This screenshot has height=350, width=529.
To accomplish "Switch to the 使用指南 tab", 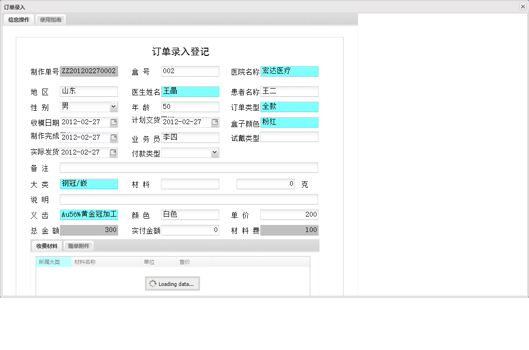I will pyautogui.click(x=51, y=19).
